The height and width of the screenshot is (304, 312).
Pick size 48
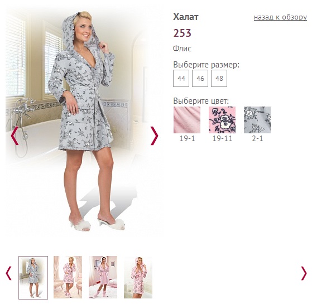pyautogui.click(x=219, y=78)
